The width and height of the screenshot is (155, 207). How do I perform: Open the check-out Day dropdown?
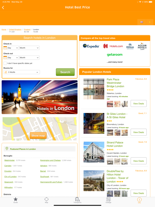coord(13,58)
